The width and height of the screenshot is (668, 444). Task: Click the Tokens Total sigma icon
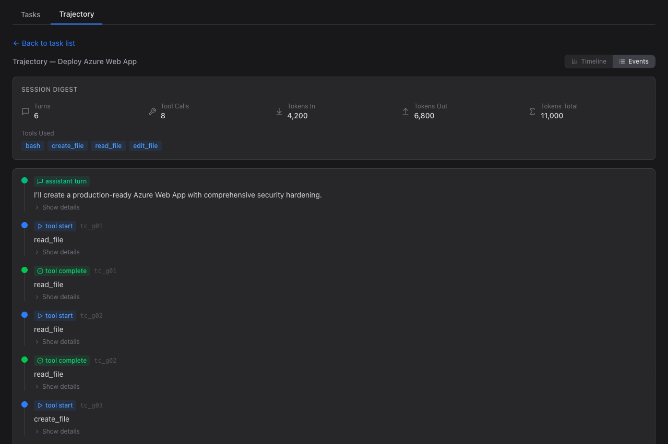coord(532,111)
